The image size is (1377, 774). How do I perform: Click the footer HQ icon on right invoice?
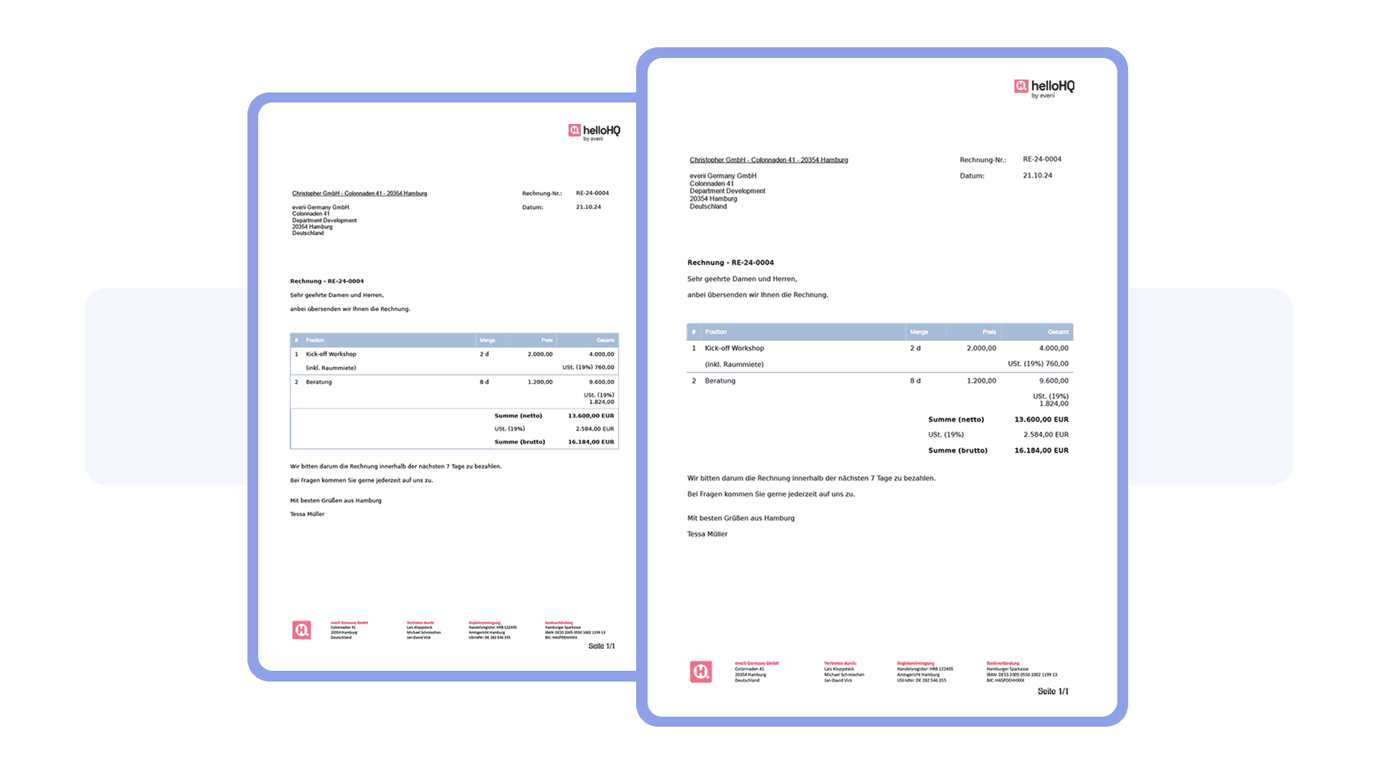pyautogui.click(x=701, y=672)
